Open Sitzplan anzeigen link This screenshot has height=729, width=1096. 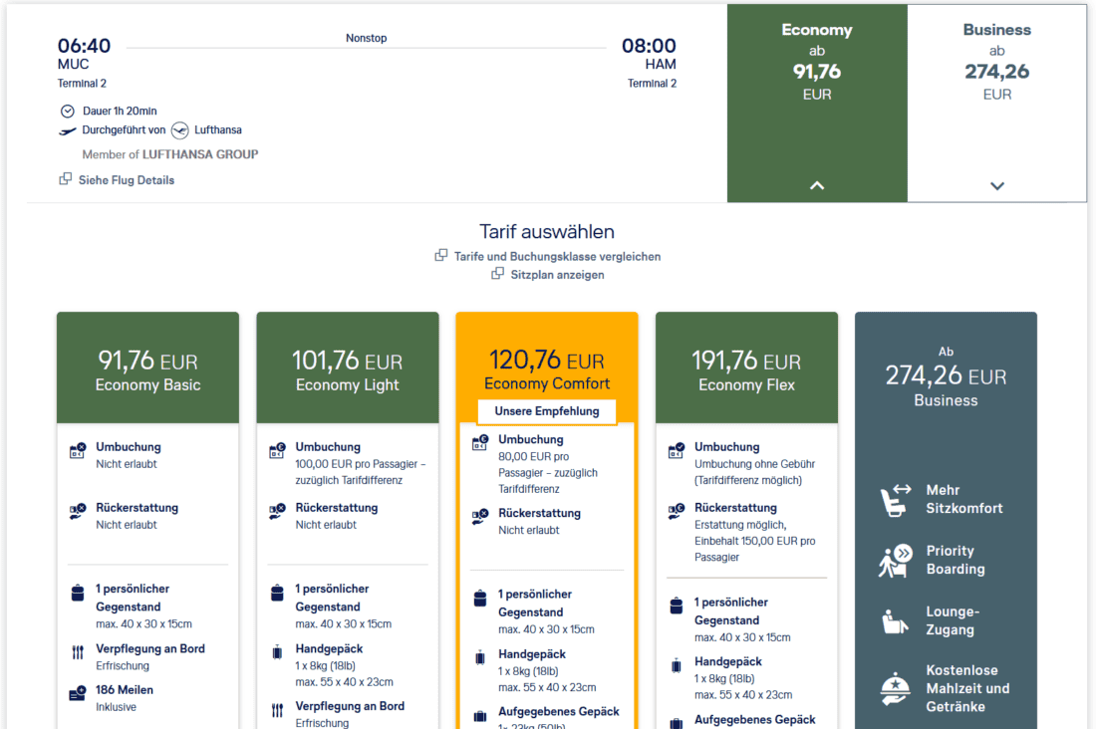(557, 275)
